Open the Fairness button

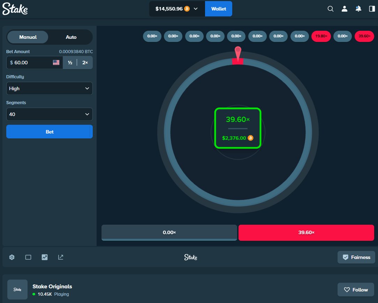coord(356,257)
